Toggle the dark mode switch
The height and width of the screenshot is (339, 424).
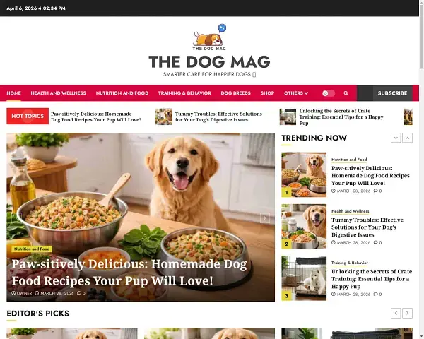[329, 93]
